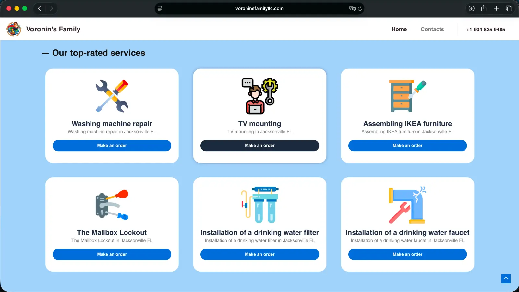Click the scroll-to-top arrow button
This screenshot has height=292, width=519.
coord(506,278)
